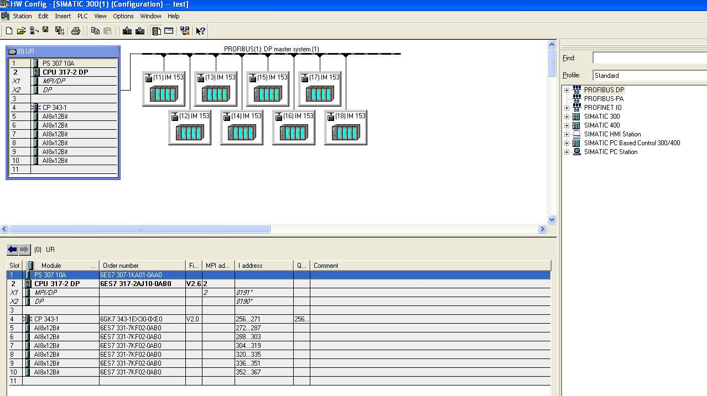The height and width of the screenshot is (396, 707).
Task: Select the (13) IM 153 station icon
Action: 216,89
